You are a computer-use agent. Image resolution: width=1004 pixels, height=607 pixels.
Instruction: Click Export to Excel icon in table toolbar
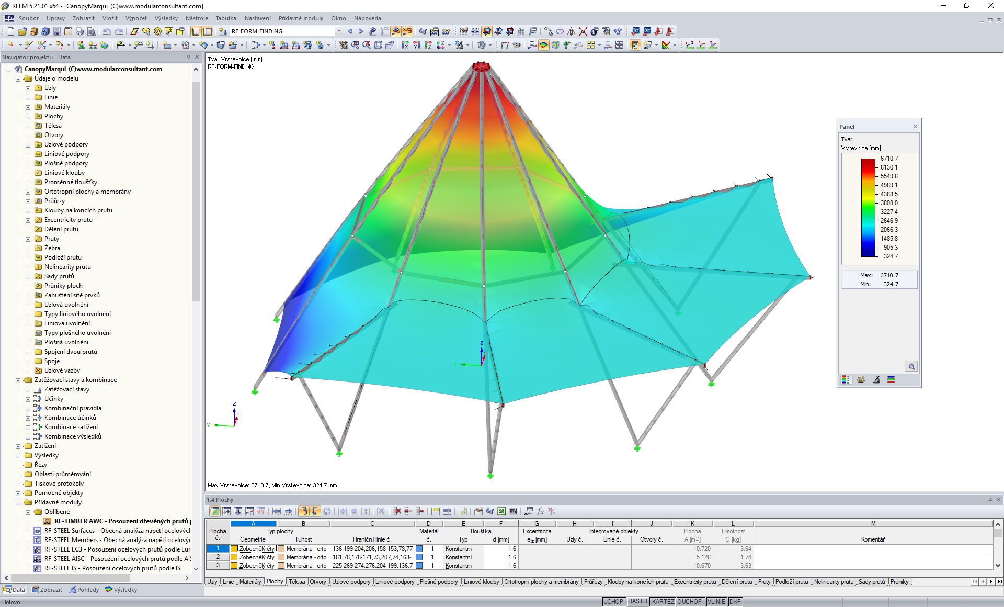tap(501, 511)
